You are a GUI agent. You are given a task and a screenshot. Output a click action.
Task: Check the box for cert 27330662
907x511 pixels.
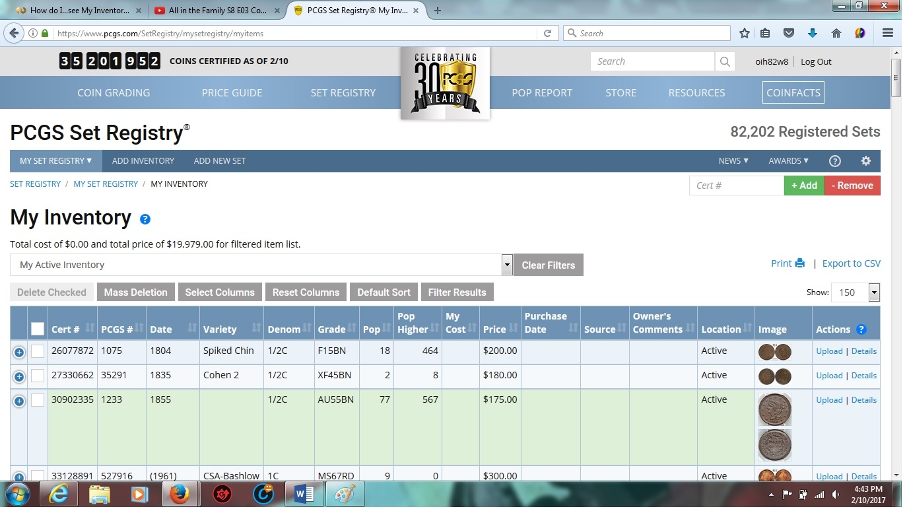point(38,376)
